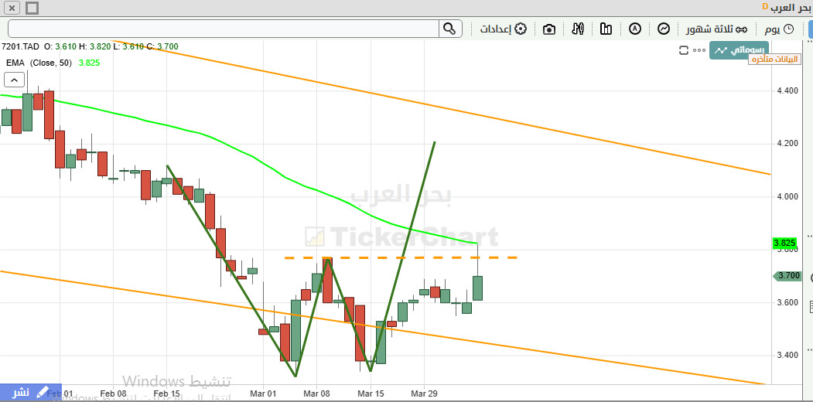Toggle the square window icon at top left

point(31,8)
